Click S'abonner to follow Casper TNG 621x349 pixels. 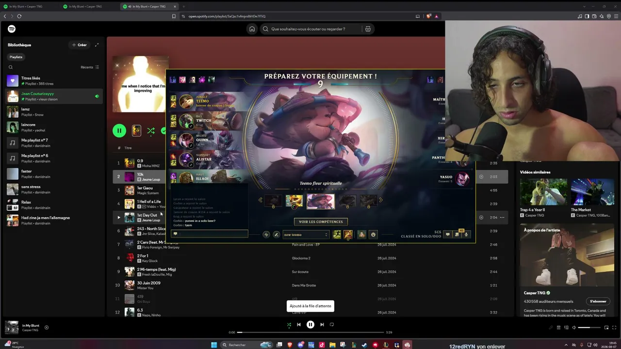pos(598,301)
